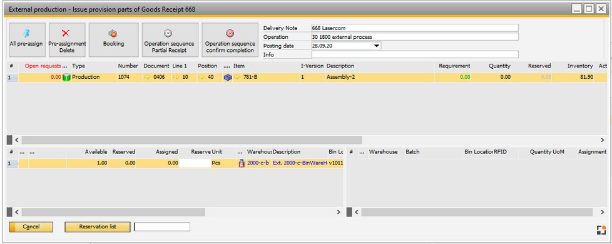Edit the Delivery Note field
Image resolution: width=612 pixels, height=244 pixels.
tap(415, 28)
